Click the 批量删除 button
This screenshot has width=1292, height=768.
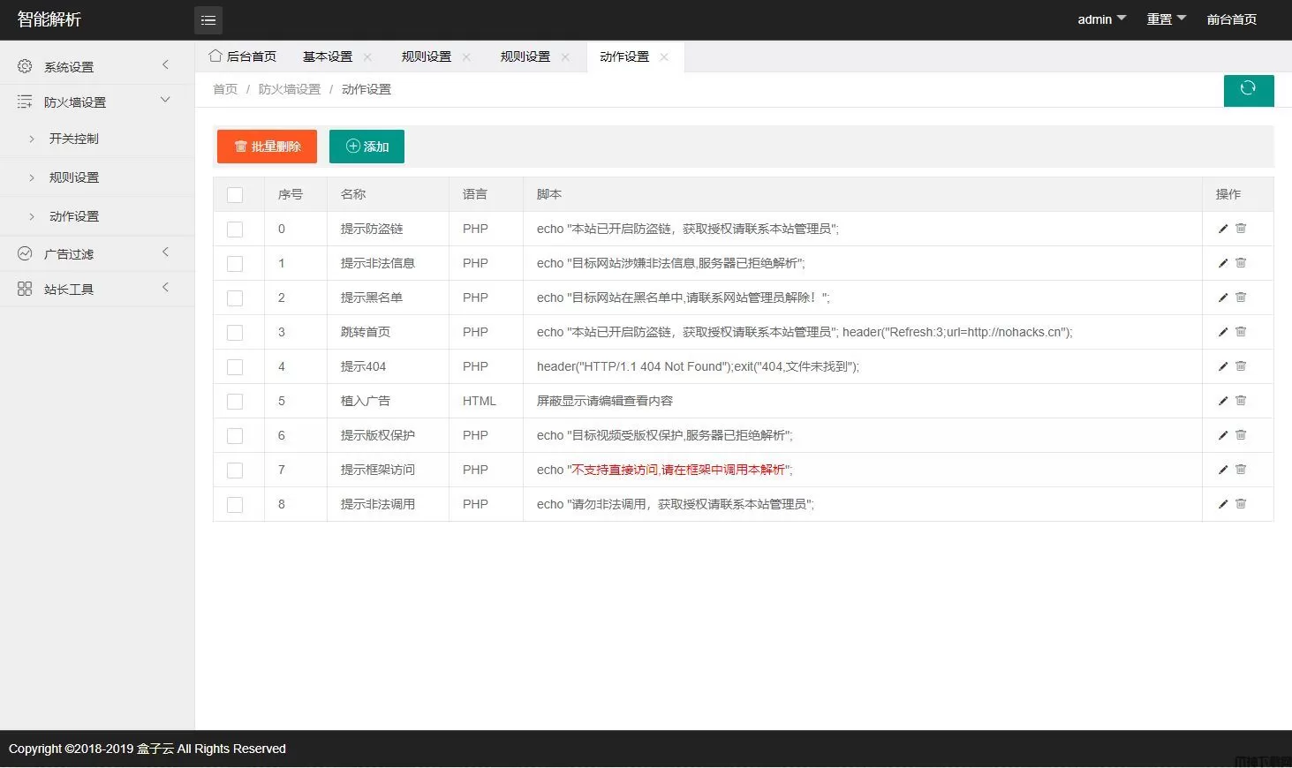267,147
